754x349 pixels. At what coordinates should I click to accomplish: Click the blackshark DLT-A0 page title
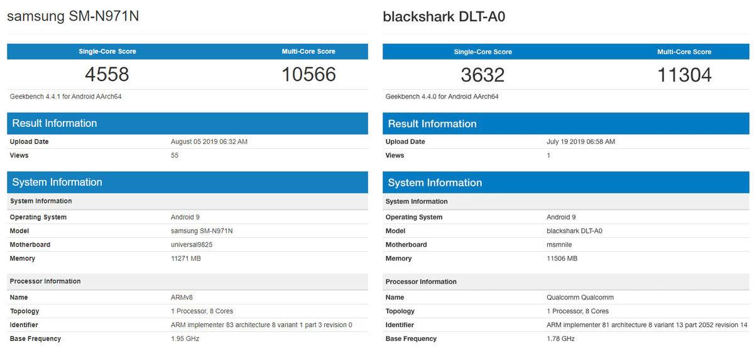point(444,17)
